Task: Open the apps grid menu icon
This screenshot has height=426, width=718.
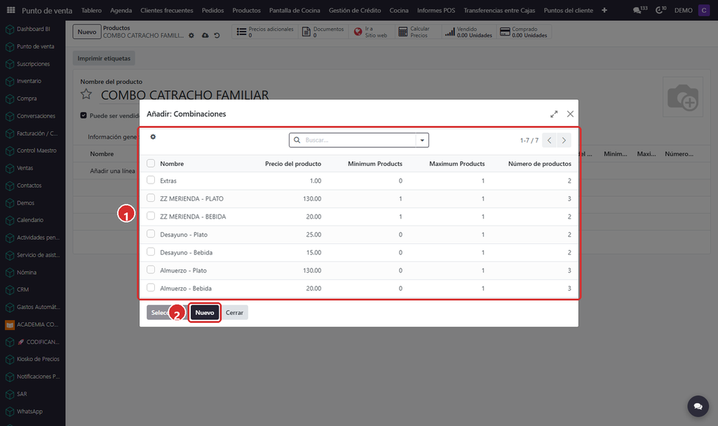Action: click(x=11, y=10)
